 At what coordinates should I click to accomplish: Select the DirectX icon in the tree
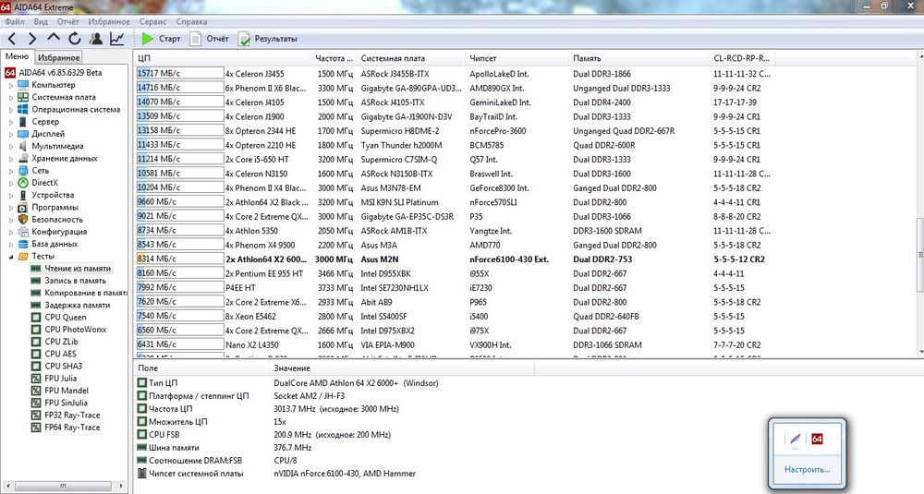pyautogui.click(x=23, y=183)
